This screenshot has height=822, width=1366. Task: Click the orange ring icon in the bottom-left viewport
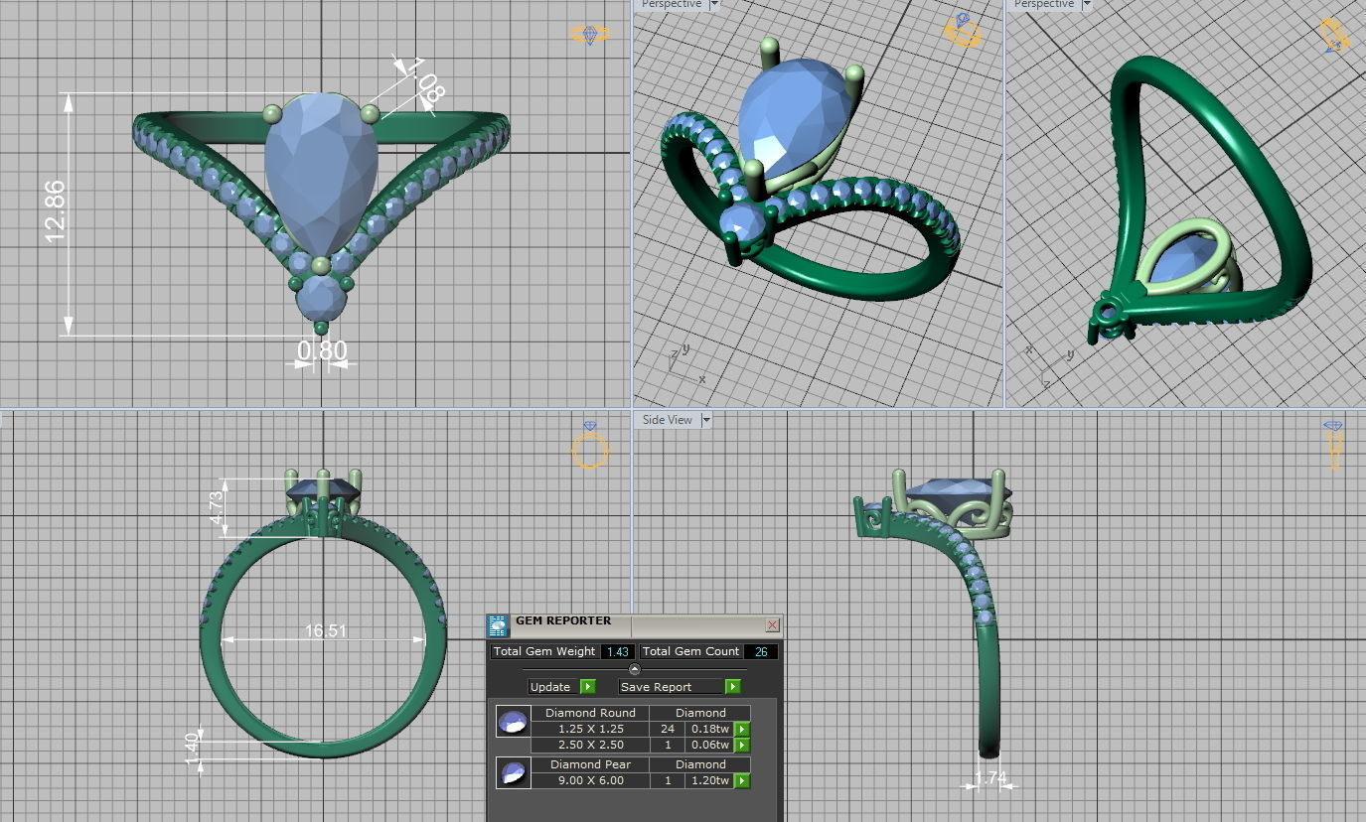(591, 450)
